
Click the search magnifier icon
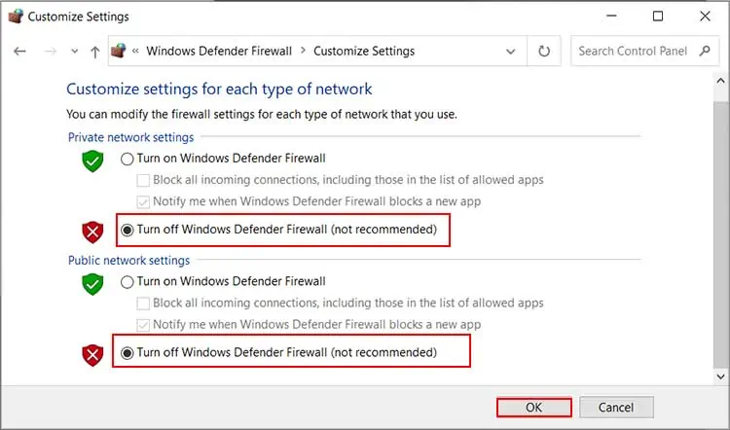(706, 52)
